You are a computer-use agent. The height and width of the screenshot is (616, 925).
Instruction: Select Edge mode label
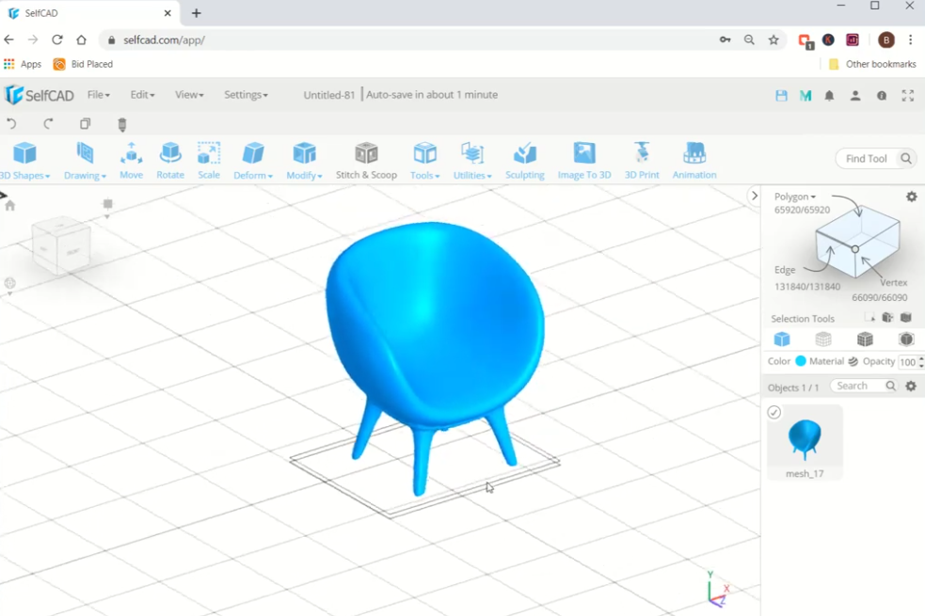[x=785, y=269]
